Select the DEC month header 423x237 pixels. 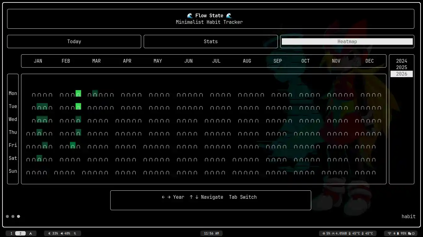pyautogui.click(x=369, y=61)
